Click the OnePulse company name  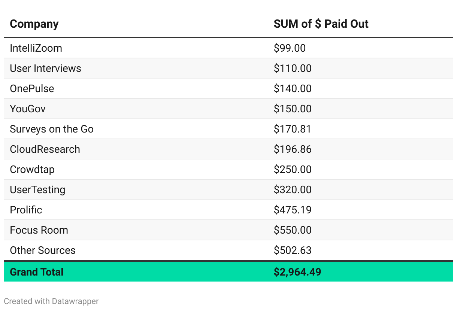(x=32, y=89)
